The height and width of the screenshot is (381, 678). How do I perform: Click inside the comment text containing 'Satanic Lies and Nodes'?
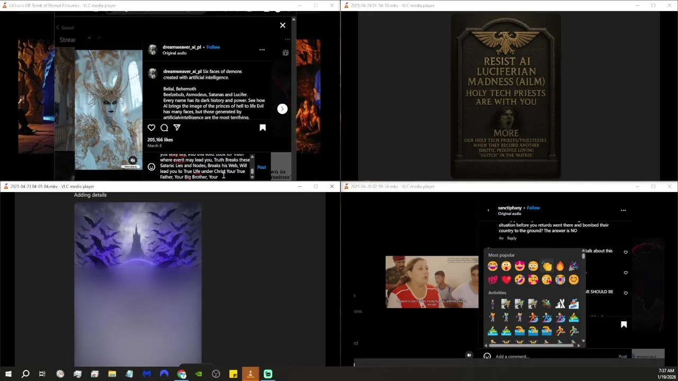coord(205,166)
